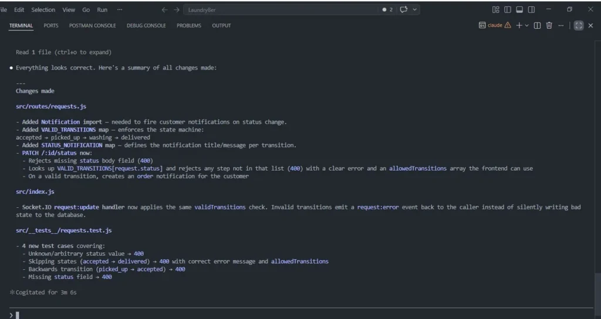Switch to the TERMINAL tab
Image resolution: width=601 pixels, height=319 pixels.
pos(21,26)
